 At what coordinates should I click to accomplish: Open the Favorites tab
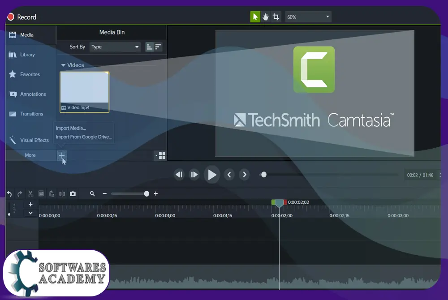click(x=30, y=74)
